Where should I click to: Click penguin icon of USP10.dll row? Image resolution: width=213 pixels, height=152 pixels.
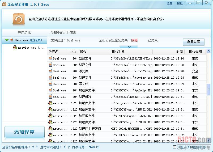coord(50,122)
